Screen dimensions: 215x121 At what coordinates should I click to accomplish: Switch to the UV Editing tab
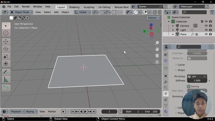(x=104, y=7)
